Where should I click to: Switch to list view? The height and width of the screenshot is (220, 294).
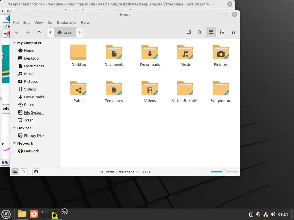(x=222, y=32)
